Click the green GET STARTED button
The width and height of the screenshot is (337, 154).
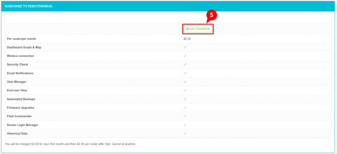[198, 29]
